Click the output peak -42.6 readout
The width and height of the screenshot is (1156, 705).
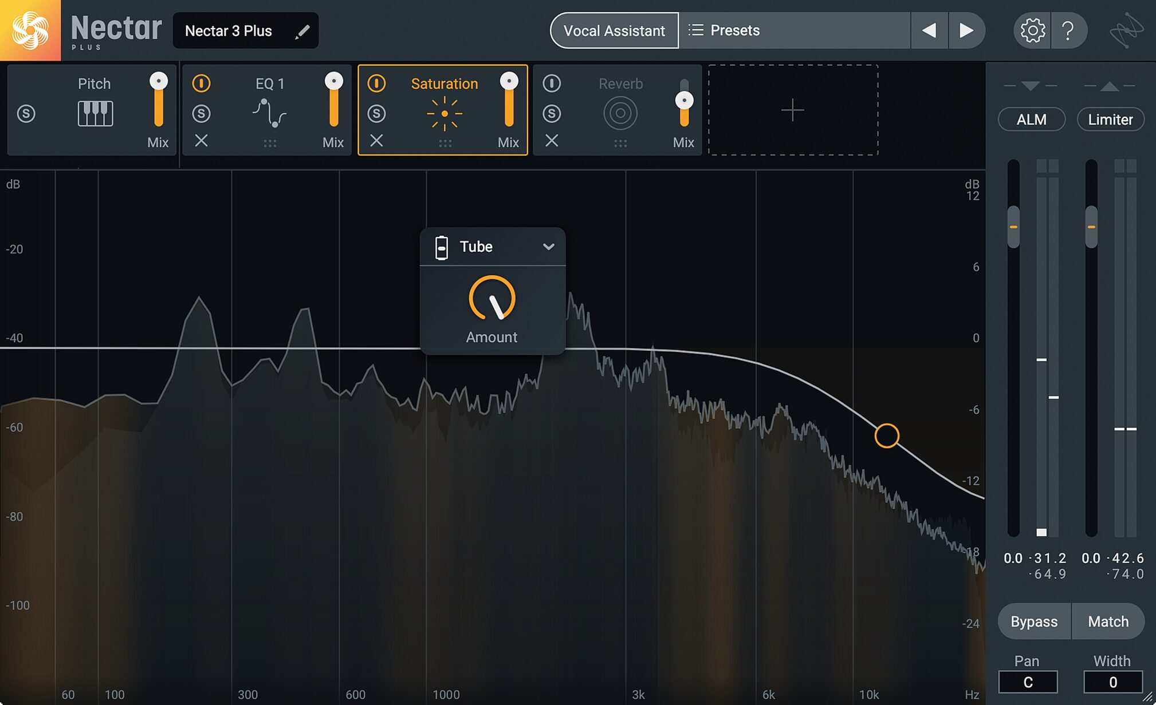click(1125, 558)
